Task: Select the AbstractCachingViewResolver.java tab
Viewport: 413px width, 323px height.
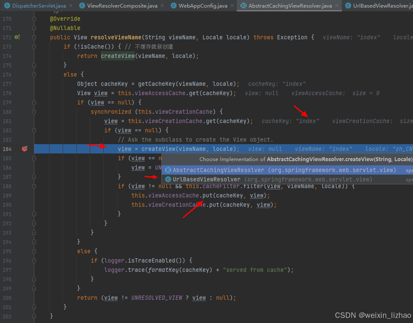Action: tap(290, 5)
